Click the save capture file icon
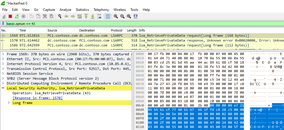The width and height of the screenshot is (284, 130). click(x=38, y=16)
